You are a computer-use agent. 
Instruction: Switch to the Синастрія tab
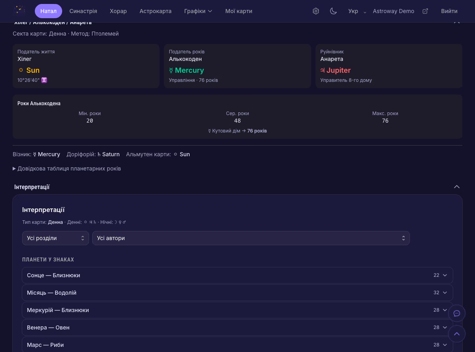83,11
